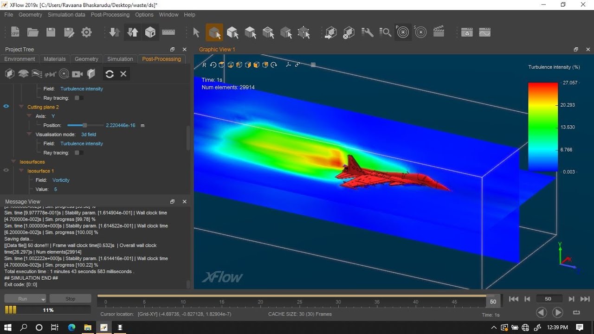Screen dimensions: 594x334
Task: Click the P probe target icon
Action: click(403, 32)
